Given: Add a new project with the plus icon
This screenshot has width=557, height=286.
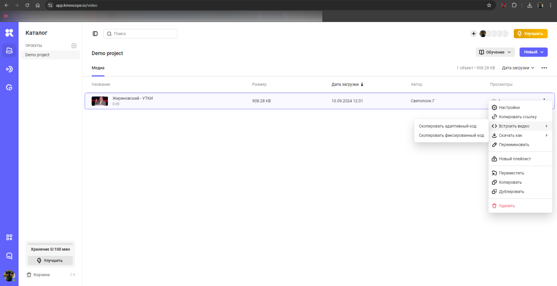Looking at the screenshot, I should [x=74, y=46].
